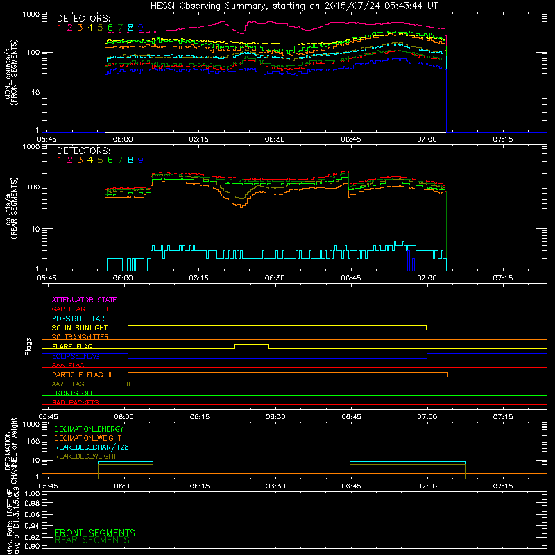
Task: Click the ATTENUATOR_STATE flag label
Action: tap(84, 300)
